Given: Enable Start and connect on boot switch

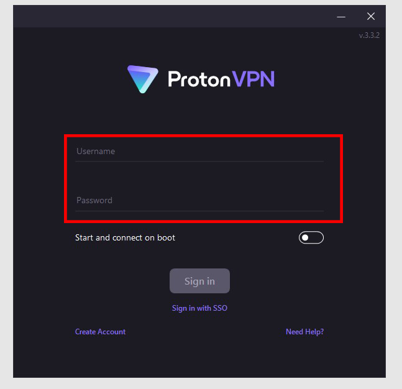Looking at the screenshot, I should (x=311, y=238).
